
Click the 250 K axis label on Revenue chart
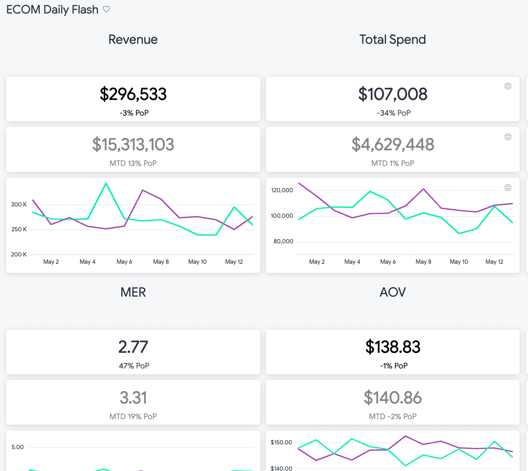19,229
